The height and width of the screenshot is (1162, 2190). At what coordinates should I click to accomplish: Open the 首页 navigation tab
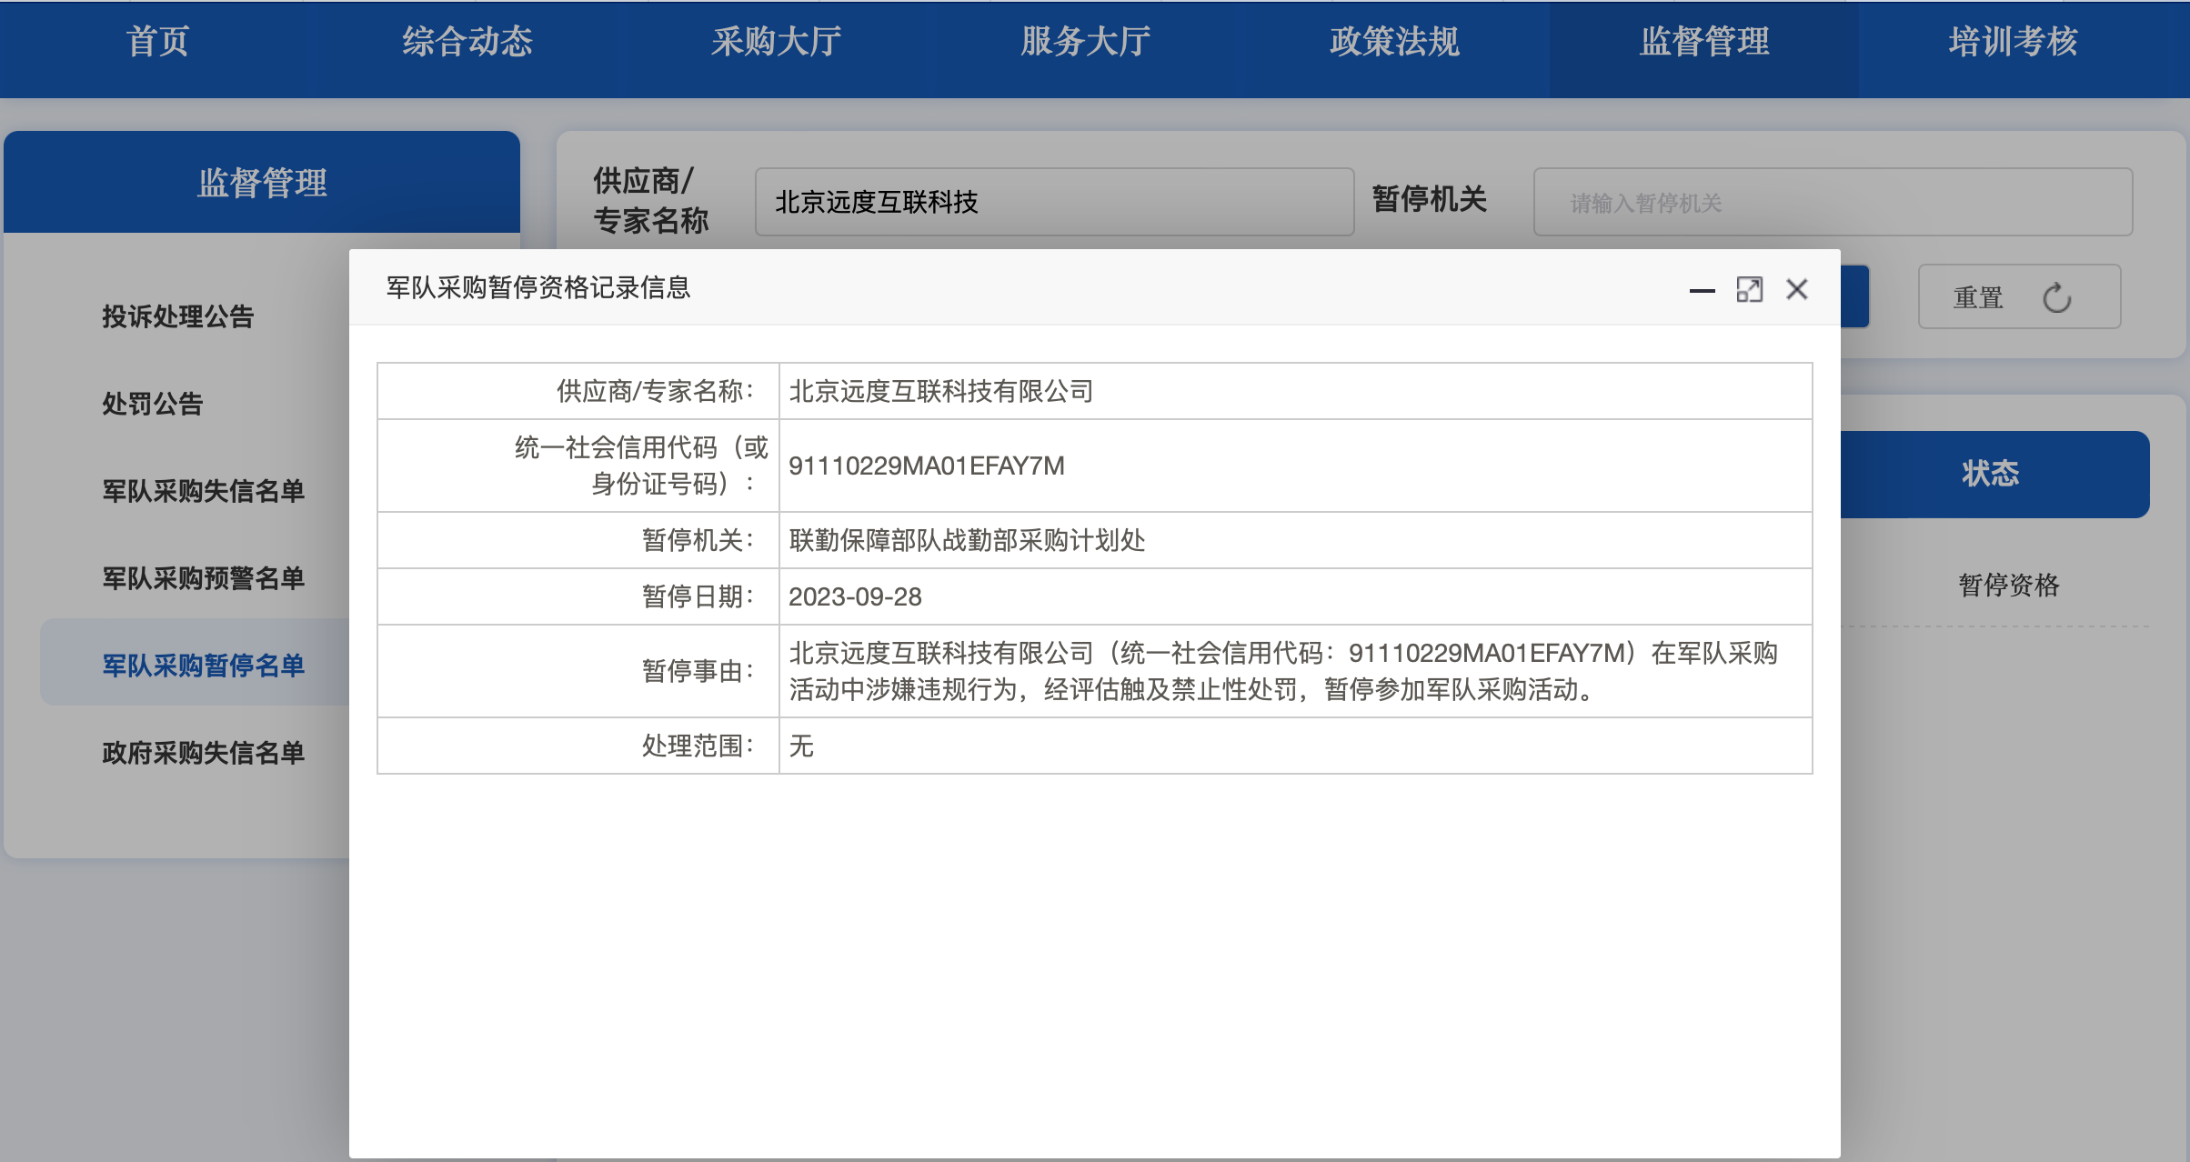pyautogui.click(x=158, y=42)
